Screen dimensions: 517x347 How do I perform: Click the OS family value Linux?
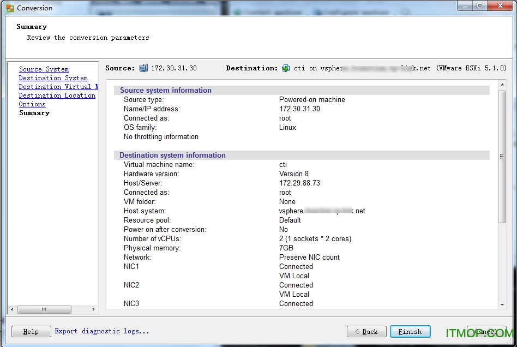pyautogui.click(x=287, y=127)
